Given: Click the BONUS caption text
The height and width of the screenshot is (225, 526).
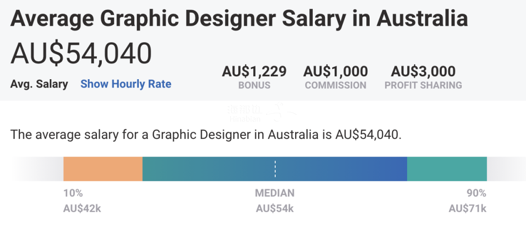Looking at the screenshot, I should click(254, 85).
